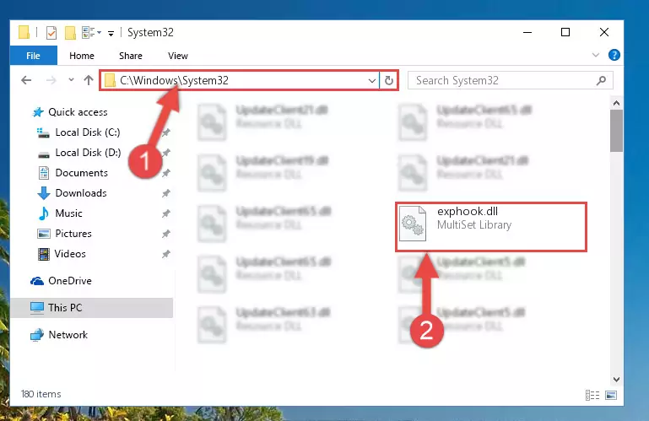Click the scroll down arrow
The image size is (649, 421).
click(616, 380)
